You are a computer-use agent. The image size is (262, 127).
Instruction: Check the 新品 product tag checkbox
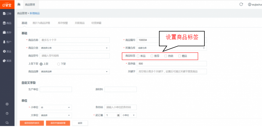click(138, 56)
